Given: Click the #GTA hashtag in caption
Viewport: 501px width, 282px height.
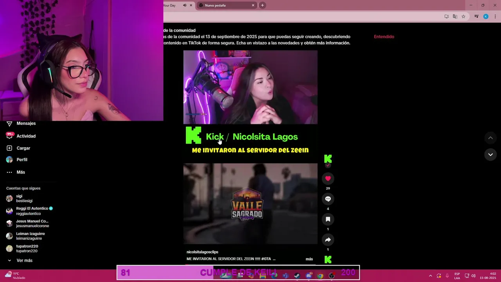Looking at the screenshot, I should point(266,259).
